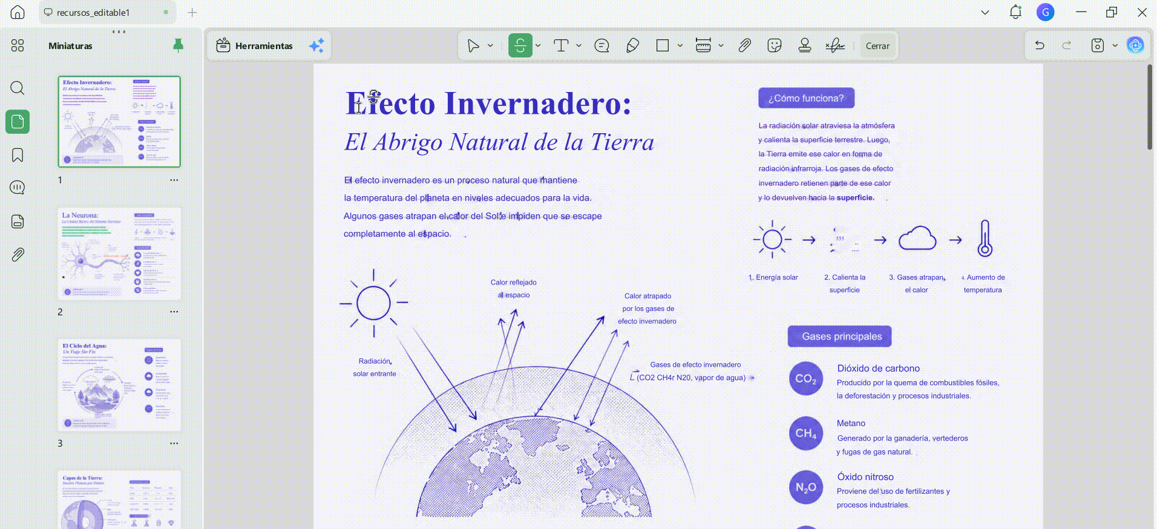Viewport: 1157px width, 529px height.
Task: Click the Calor reflejado al espacio label
Action: 513,289
